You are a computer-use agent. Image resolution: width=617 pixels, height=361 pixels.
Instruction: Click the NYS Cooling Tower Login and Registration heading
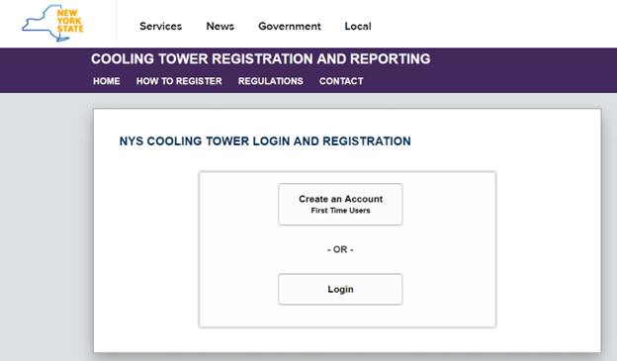tap(265, 141)
